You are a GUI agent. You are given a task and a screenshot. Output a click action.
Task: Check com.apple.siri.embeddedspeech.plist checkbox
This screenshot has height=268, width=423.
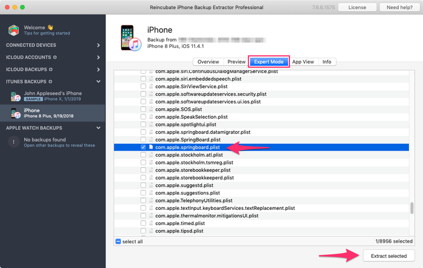143,79
